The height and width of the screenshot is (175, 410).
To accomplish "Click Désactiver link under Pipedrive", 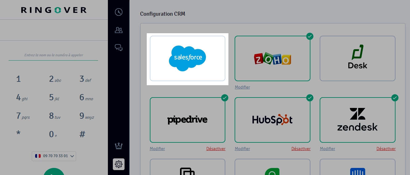I will 216,149.
